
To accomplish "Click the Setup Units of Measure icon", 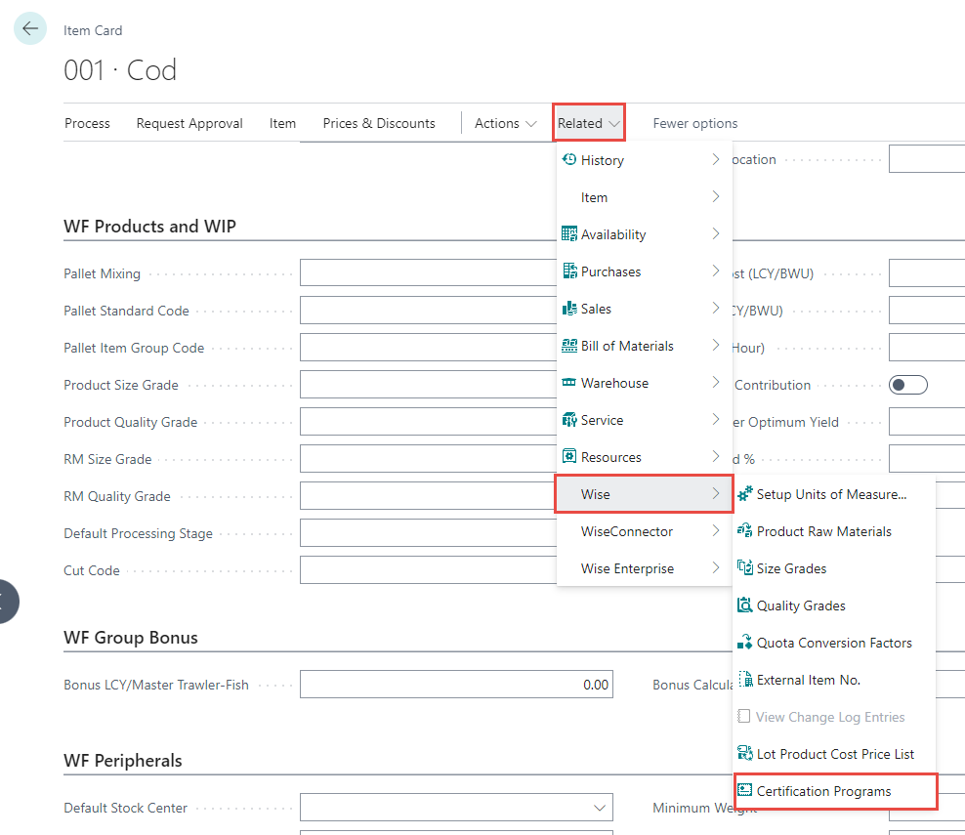I will (x=745, y=494).
